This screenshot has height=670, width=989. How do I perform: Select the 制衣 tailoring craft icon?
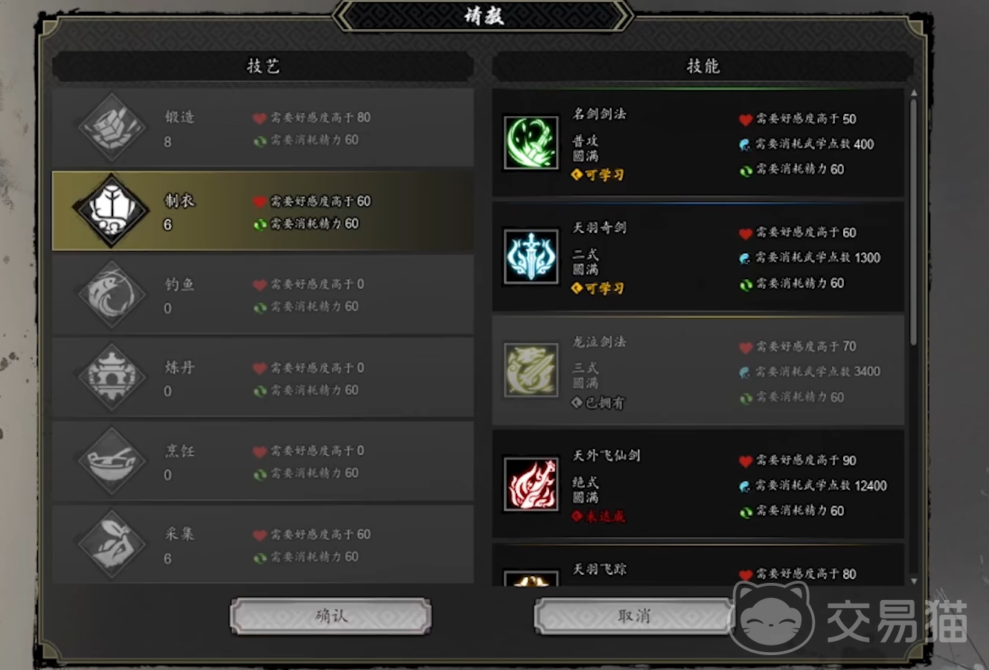[x=112, y=211]
